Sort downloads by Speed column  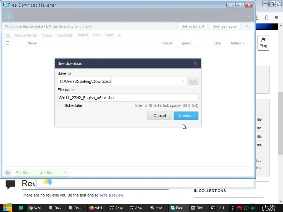tap(185, 43)
